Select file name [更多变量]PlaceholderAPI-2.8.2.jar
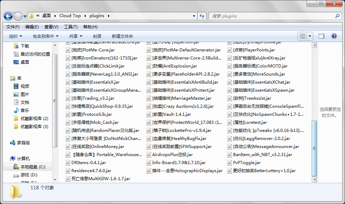 click(186, 74)
